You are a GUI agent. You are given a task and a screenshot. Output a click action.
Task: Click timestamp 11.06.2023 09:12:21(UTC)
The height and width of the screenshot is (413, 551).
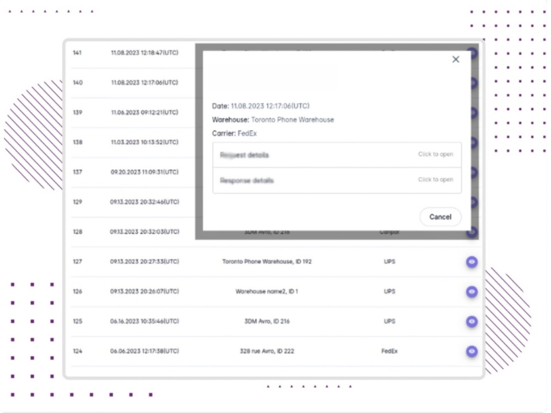145,112
